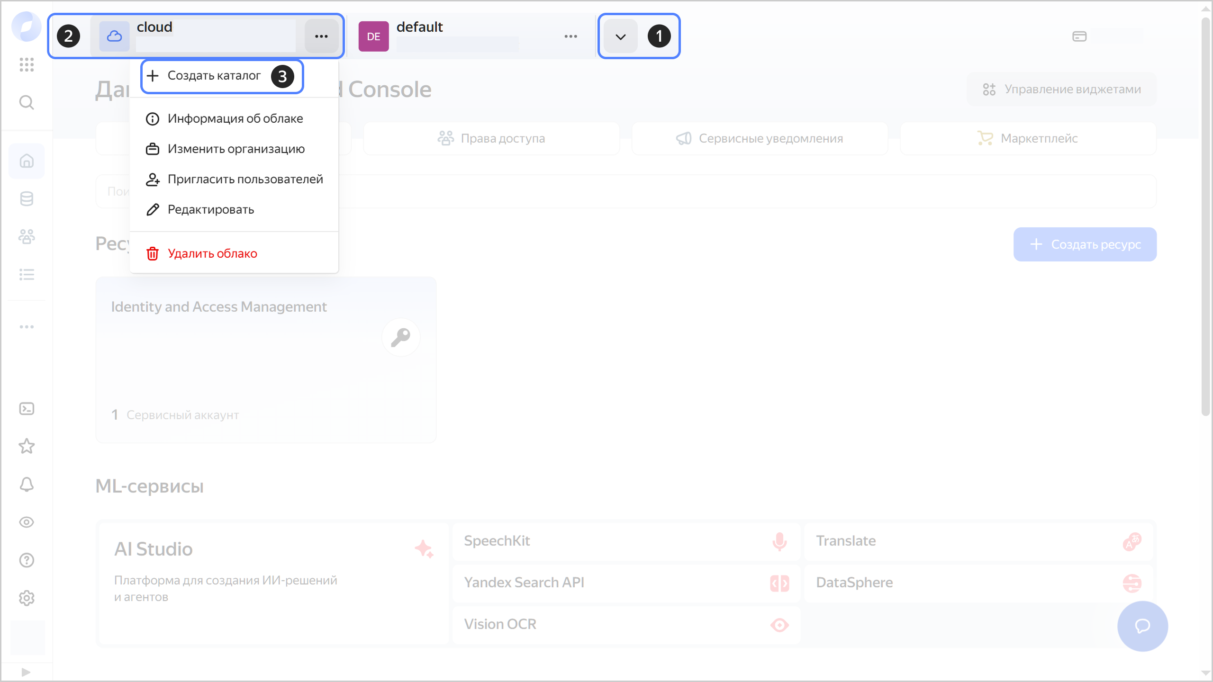Open favorites star icon in sidebar
Viewport: 1213px width, 682px height.
point(27,446)
